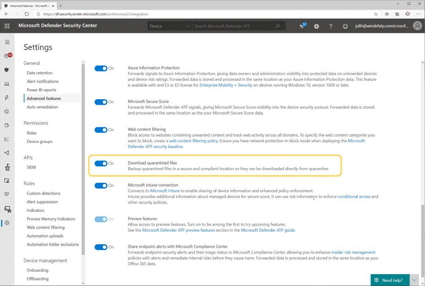Viewport: 425px width, 286px height.
Task: Click the browser address bar URL
Action: coord(96,14)
